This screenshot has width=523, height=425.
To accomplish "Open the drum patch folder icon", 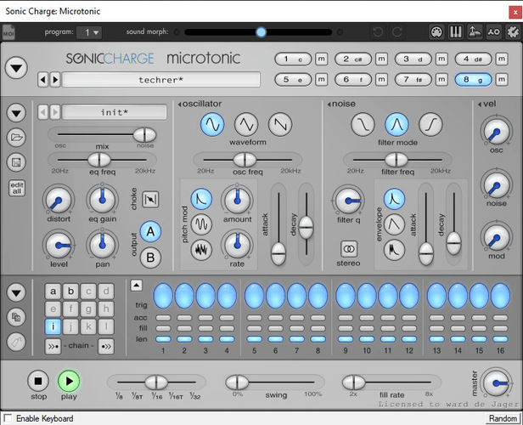I will [x=16, y=137].
